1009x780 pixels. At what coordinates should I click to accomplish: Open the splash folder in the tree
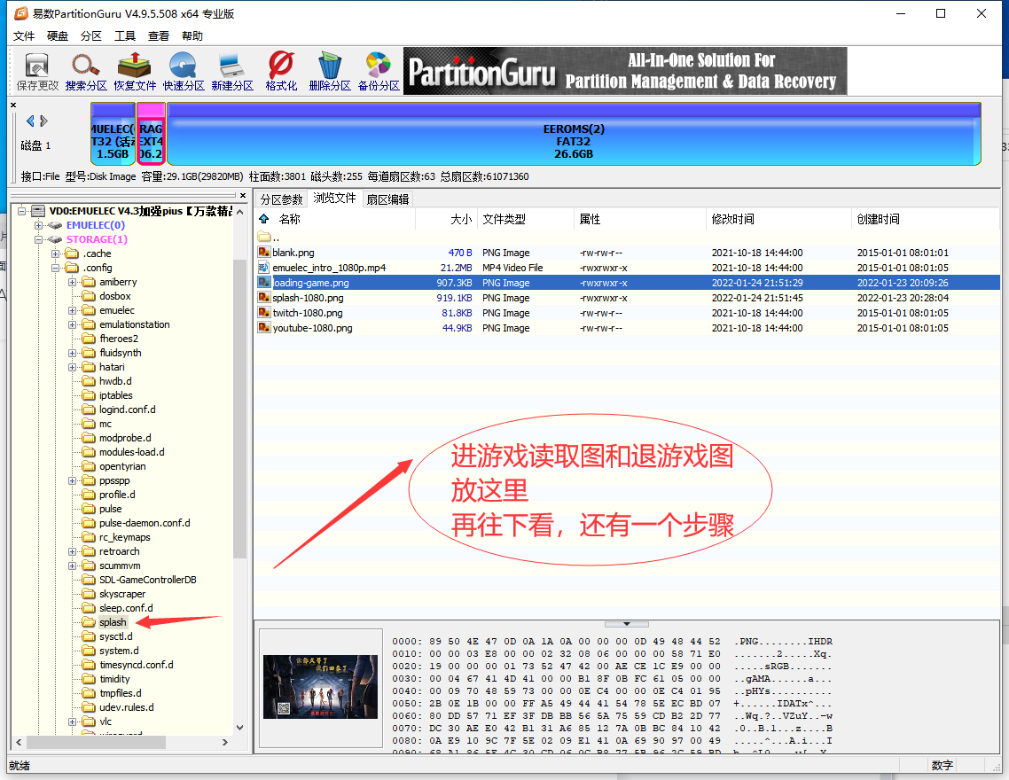click(113, 622)
